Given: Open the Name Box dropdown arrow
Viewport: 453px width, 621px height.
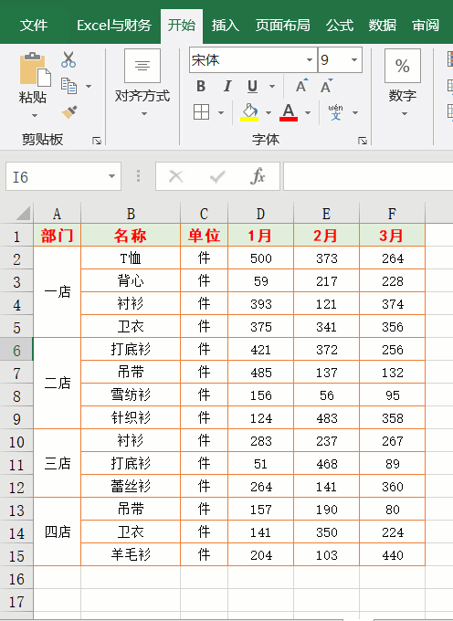Looking at the screenshot, I should click(x=111, y=176).
